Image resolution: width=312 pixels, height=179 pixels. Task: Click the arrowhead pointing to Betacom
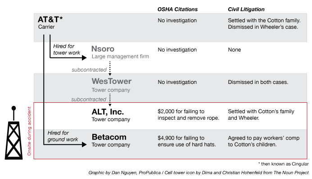point(84,144)
